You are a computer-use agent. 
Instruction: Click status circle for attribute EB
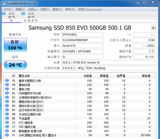click(x=7, y=131)
